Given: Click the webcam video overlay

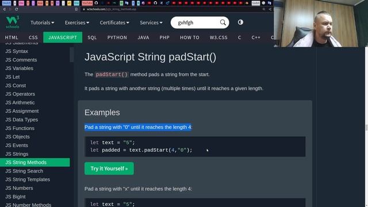Looking at the screenshot, I should [321, 24].
